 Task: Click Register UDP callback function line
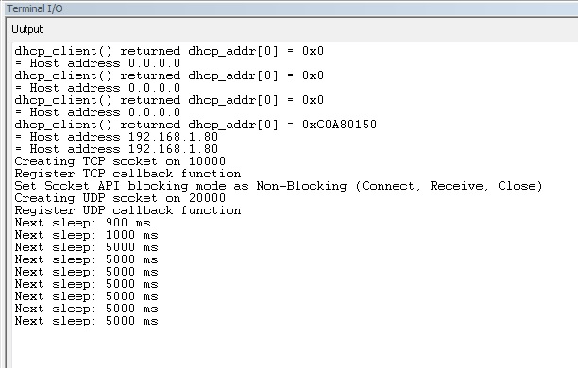127,210
